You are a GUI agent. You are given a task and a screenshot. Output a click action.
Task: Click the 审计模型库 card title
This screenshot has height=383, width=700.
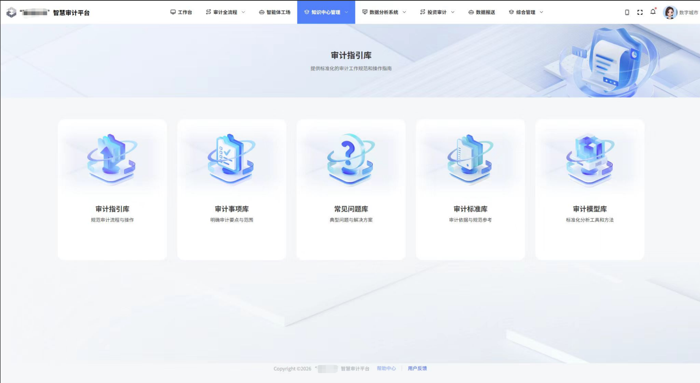click(x=590, y=209)
